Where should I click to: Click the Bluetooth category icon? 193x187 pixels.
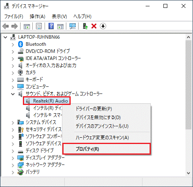click(21, 44)
